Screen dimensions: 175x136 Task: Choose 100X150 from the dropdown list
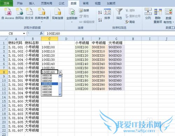(50, 81)
